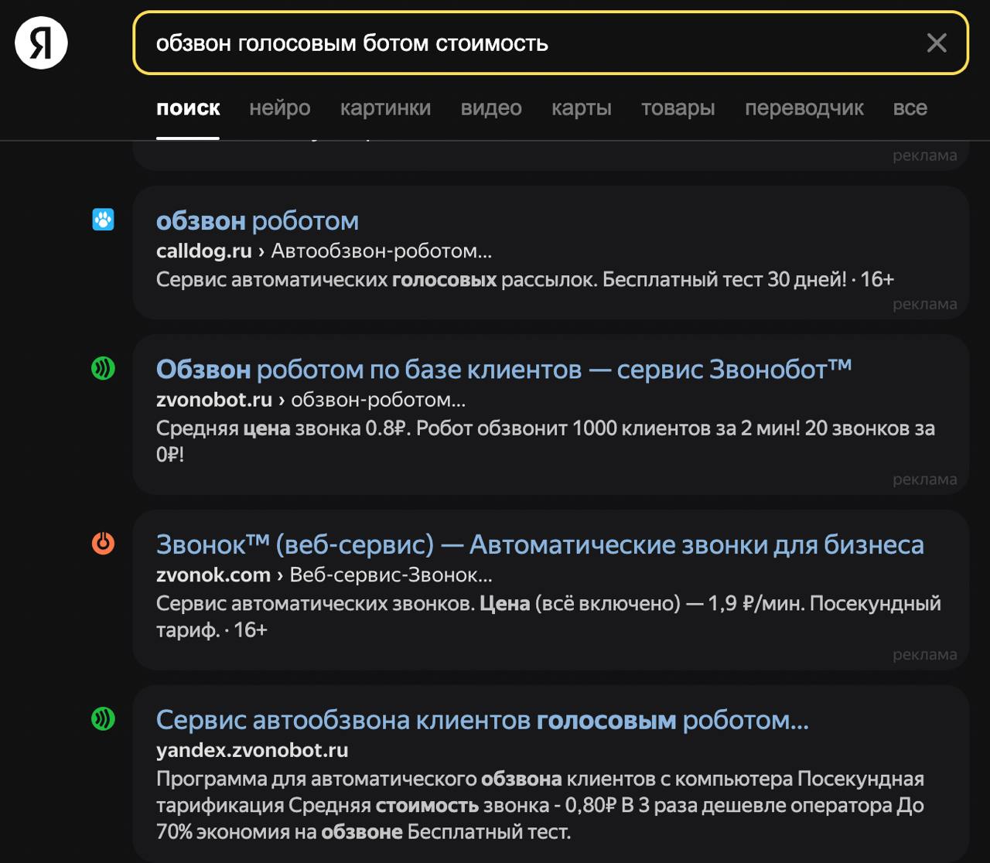Open the переводчик tab

[x=804, y=108]
